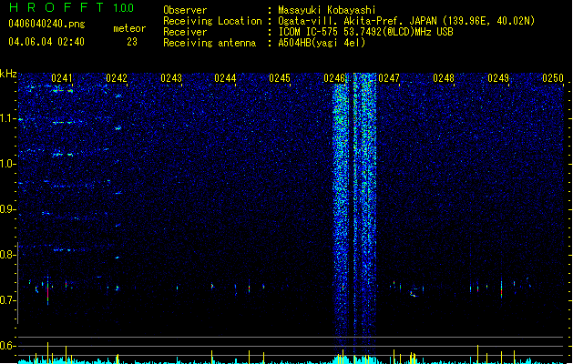Click the Receiving antenna label
The image size is (573, 364).
click(210, 43)
